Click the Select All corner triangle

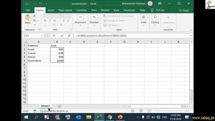click(x=25, y=42)
